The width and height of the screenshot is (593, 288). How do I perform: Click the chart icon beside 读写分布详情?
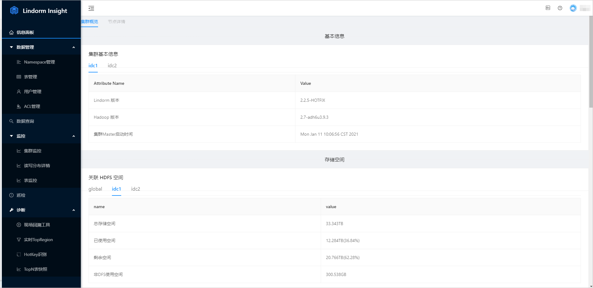point(19,166)
